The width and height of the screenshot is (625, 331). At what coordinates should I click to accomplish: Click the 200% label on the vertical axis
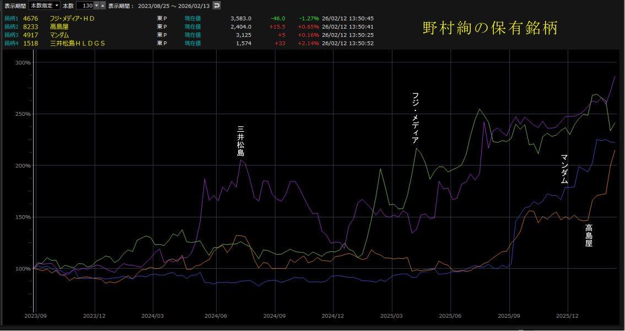click(x=23, y=165)
